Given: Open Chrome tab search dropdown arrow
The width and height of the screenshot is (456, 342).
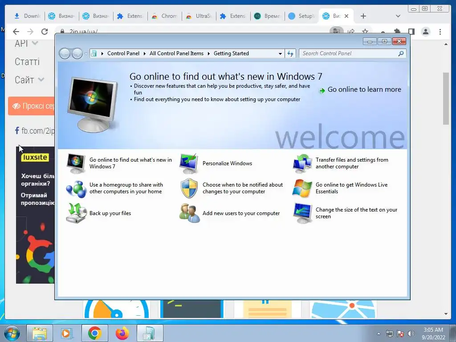Looking at the screenshot, I should pos(398,16).
